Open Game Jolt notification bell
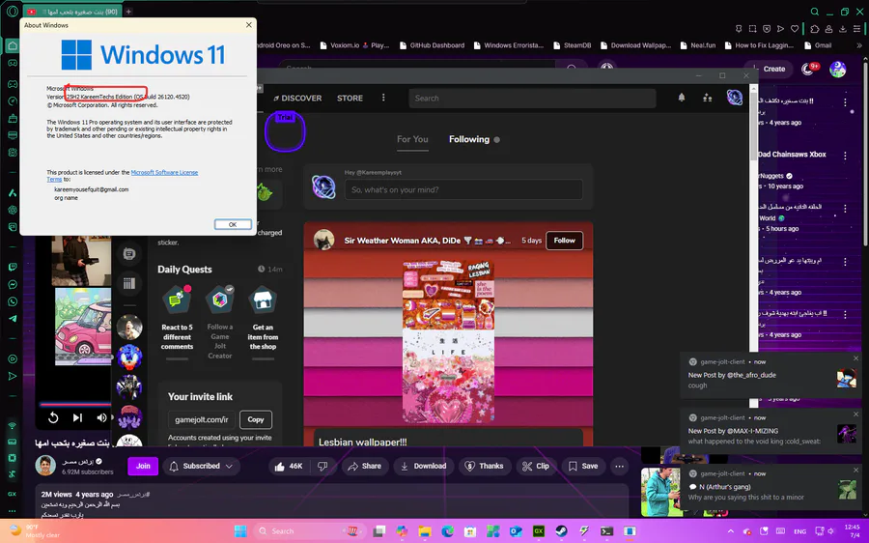Screen dimensions: 869x543 point(681,98)
